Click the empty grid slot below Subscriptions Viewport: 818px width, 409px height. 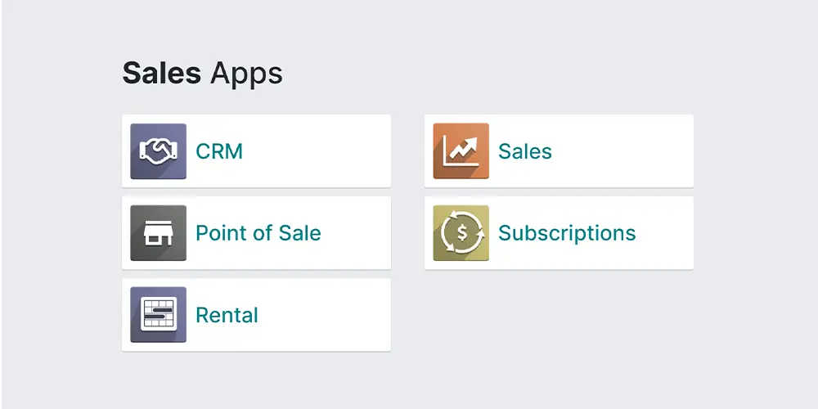point(559,315)
